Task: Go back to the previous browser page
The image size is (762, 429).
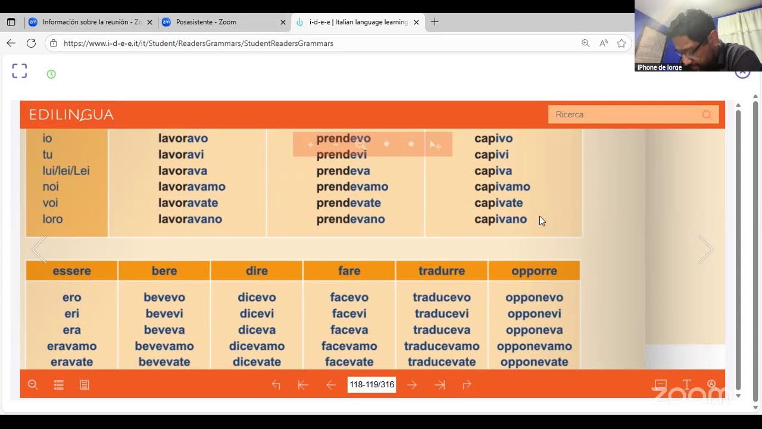Action: 11,43
